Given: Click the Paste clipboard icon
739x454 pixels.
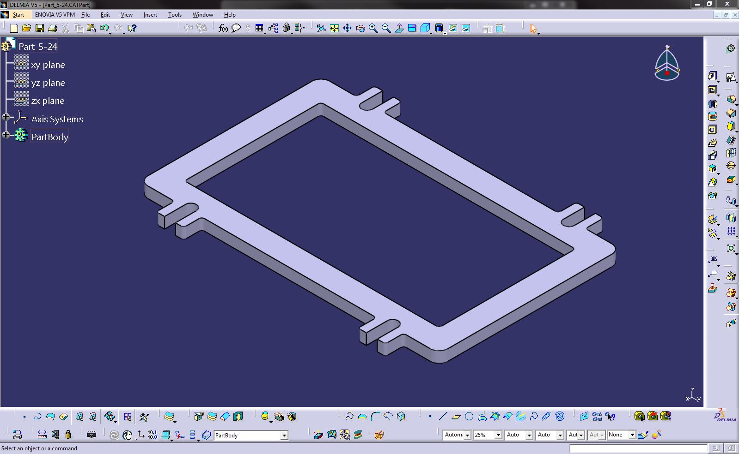Looking at the screenshot, I should point(91,28).
